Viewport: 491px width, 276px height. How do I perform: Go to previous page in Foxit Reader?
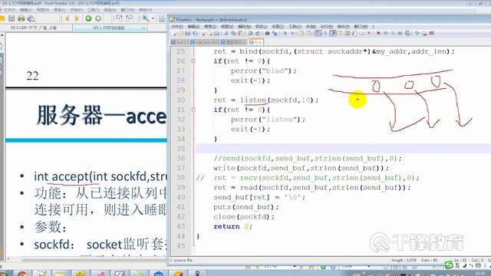click(x=67, y=18)
